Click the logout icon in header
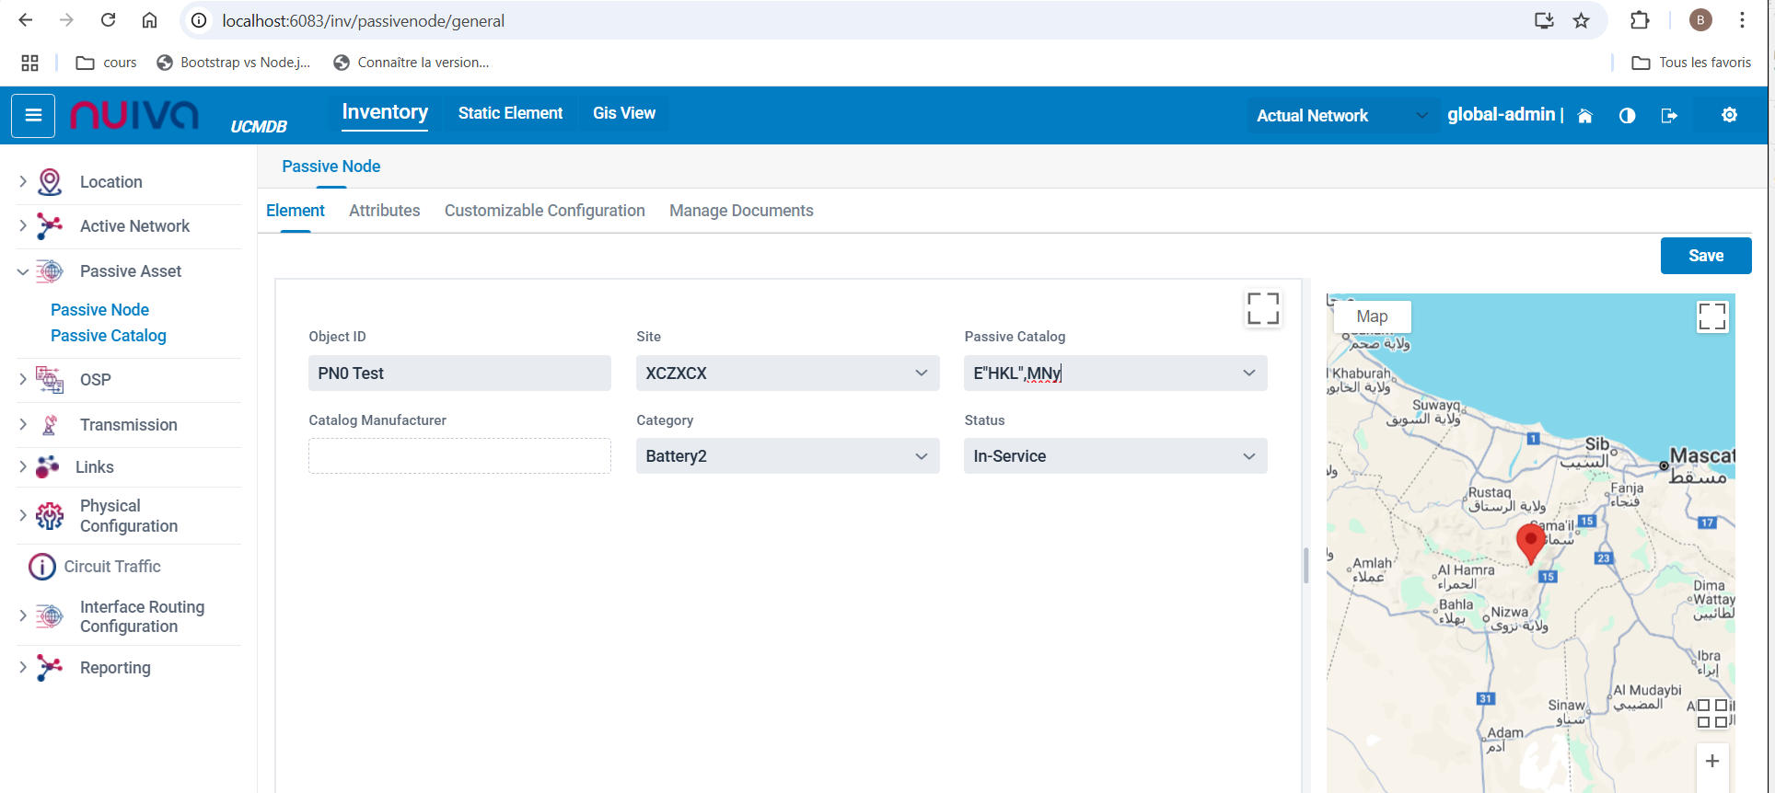 (x=1668, y=116)
